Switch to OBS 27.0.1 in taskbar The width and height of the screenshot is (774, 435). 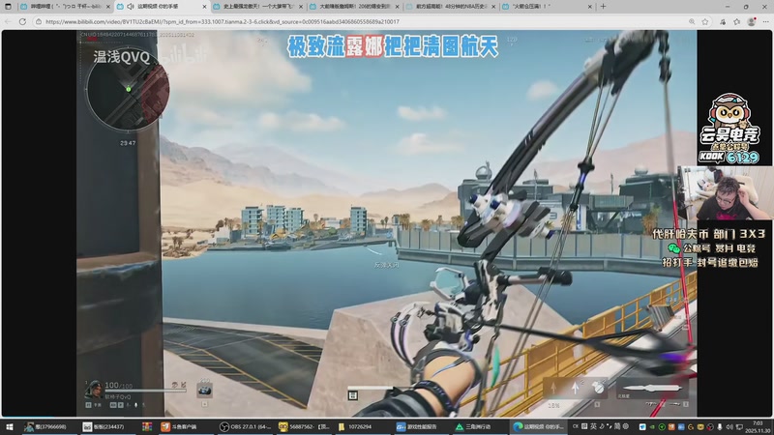tap(246, 426)
